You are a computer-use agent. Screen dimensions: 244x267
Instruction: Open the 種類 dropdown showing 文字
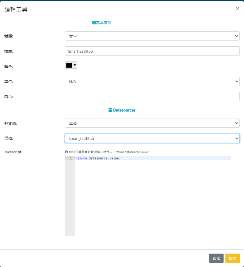(152, 36)
